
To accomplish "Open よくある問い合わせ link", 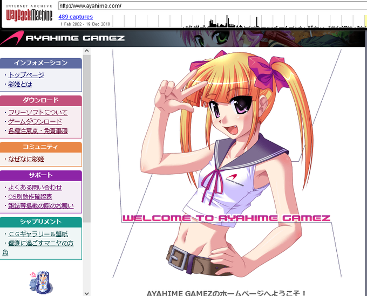I will 35,187.
